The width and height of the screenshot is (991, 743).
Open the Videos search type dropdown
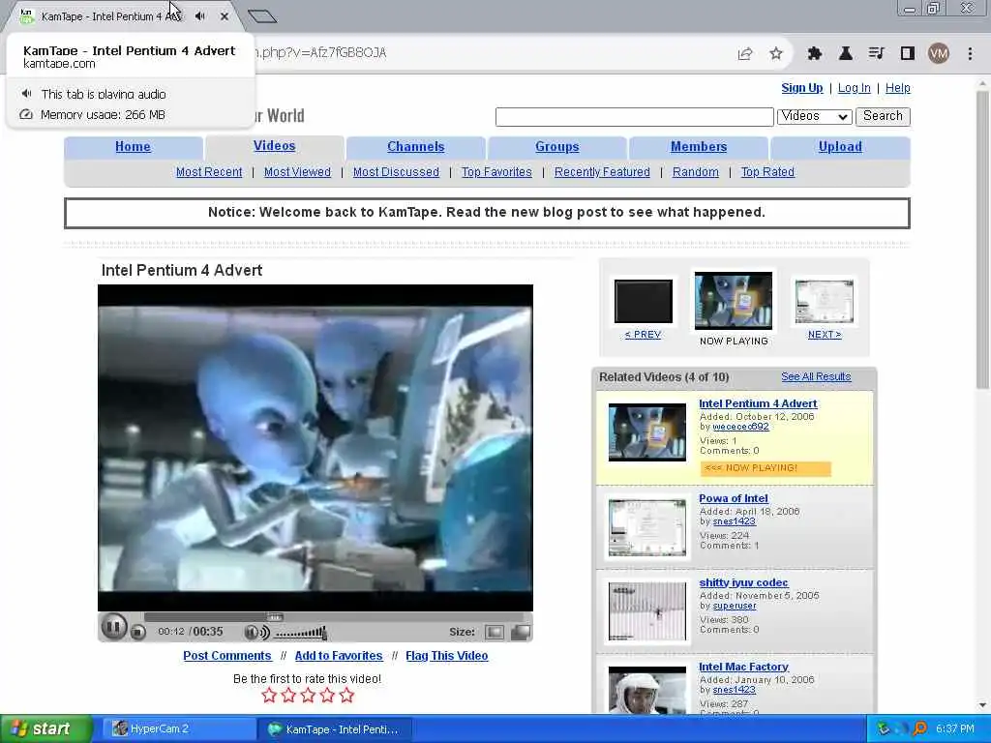[814, 116]
